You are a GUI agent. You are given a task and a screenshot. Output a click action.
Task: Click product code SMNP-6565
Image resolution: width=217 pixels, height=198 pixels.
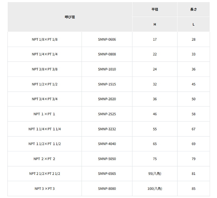107,174
